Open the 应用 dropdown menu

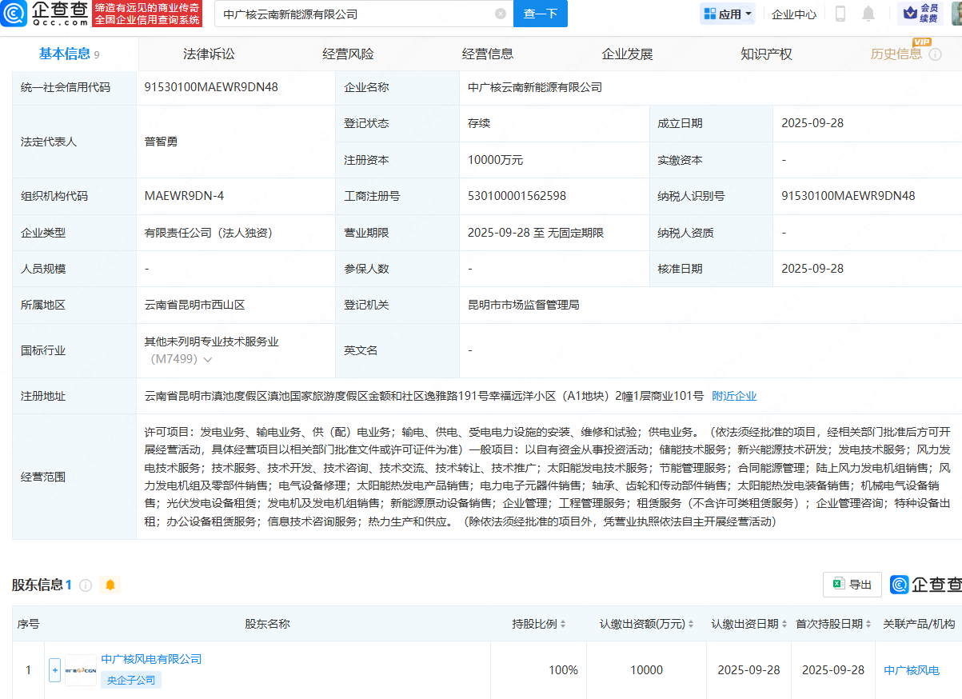pos(728,14)
